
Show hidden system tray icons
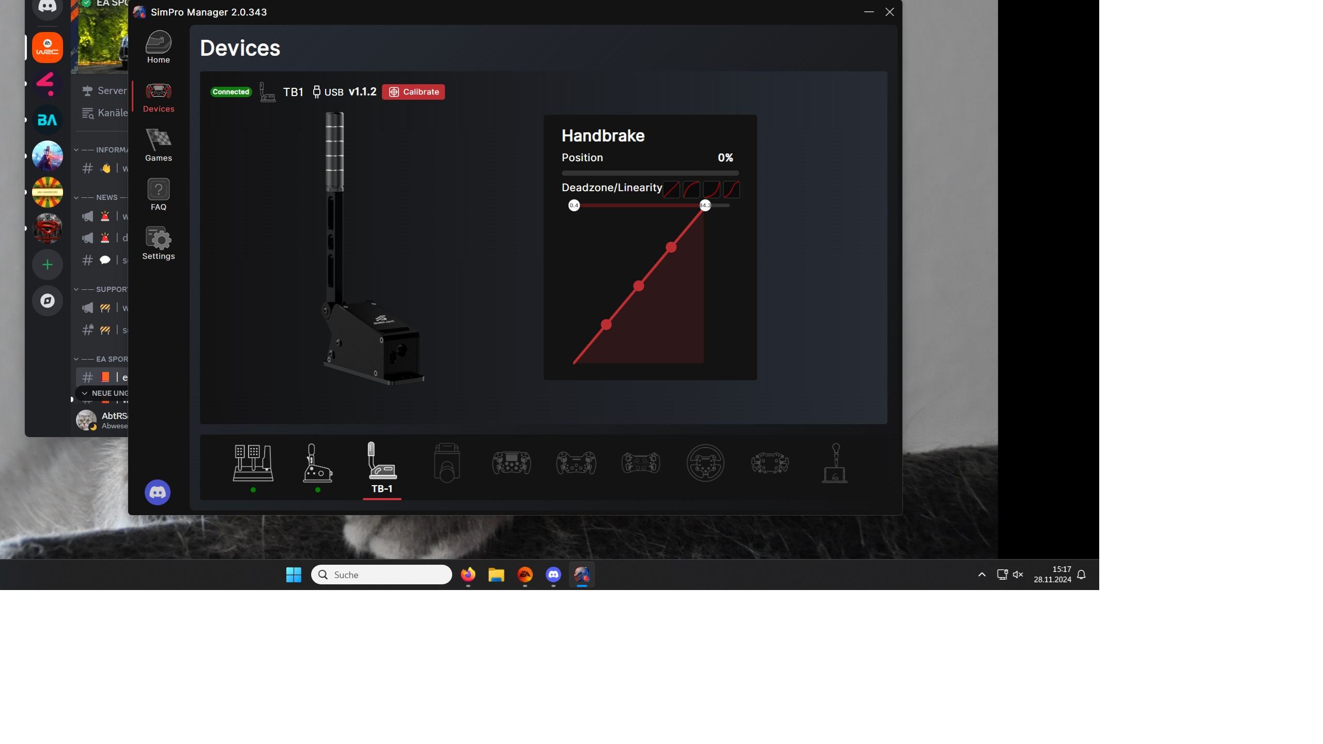click(982, 575)
